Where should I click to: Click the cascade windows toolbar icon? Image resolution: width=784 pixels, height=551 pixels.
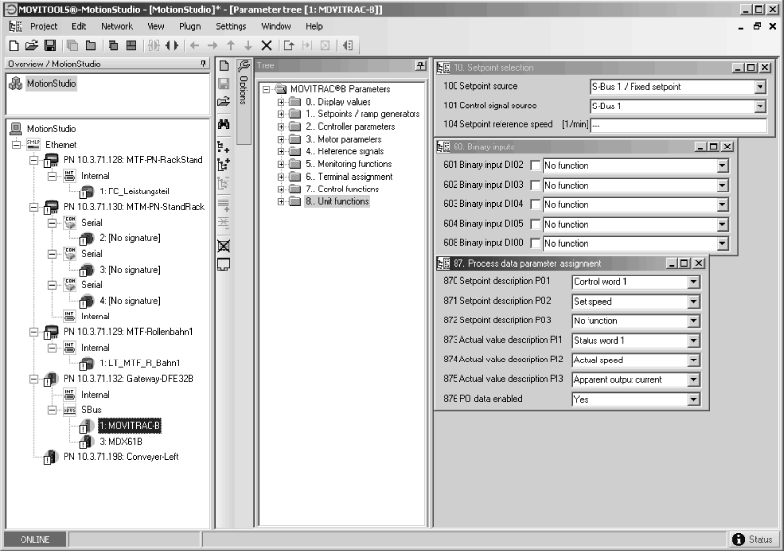(113, 46)
